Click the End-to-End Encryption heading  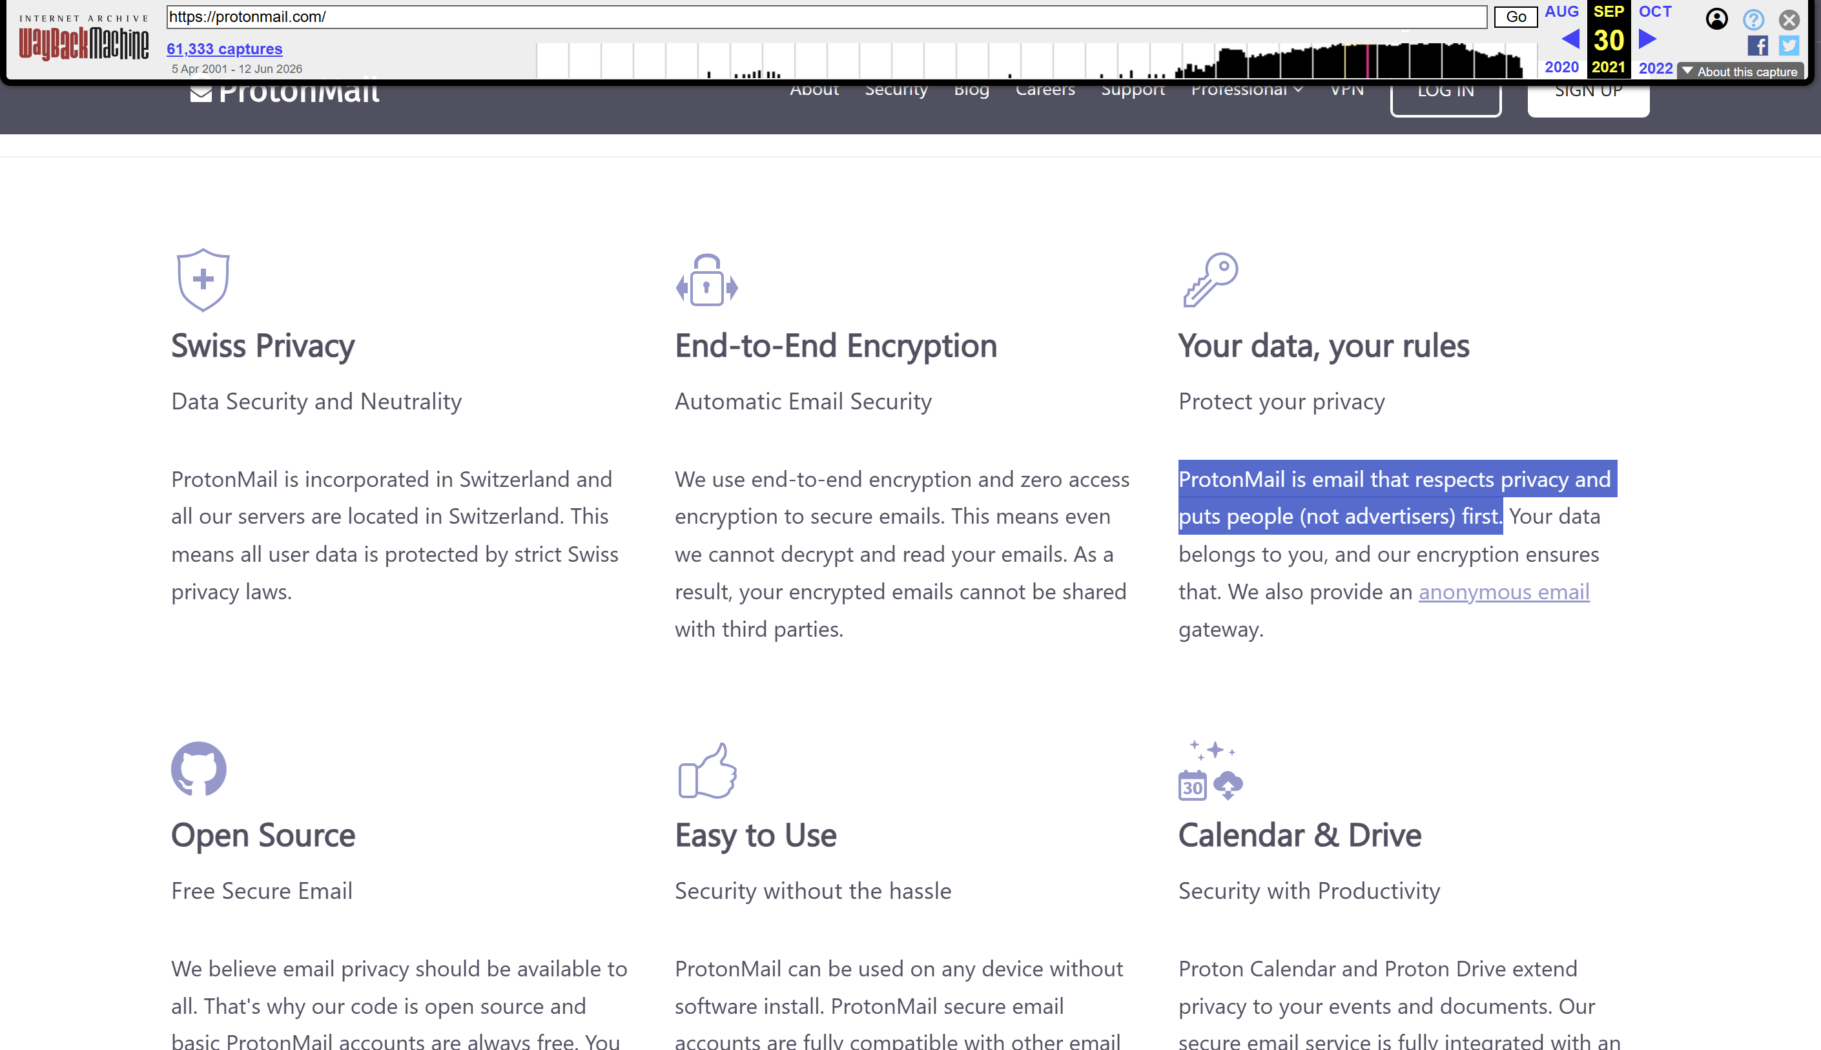coord(836,346)
